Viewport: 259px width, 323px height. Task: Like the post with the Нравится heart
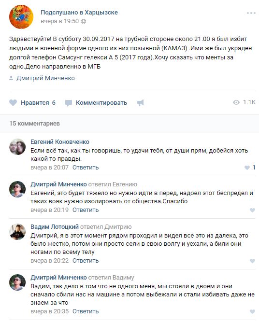point(32,102)
